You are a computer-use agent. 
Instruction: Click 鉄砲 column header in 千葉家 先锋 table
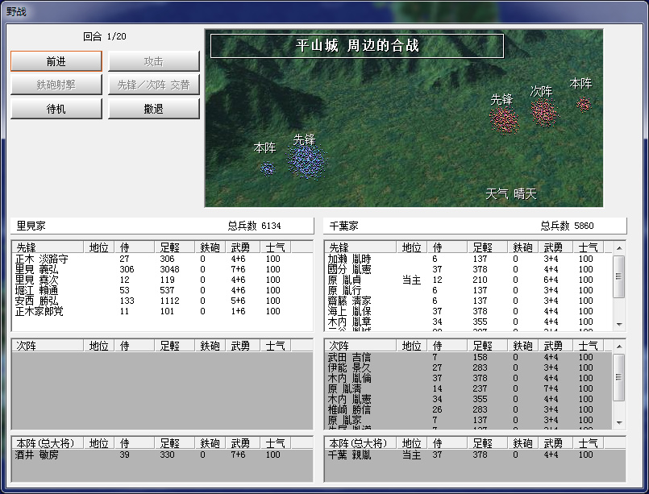[522, 247]
